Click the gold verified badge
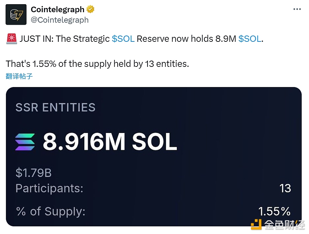Screen dimensions: 309x234 (x=90, y=9)
